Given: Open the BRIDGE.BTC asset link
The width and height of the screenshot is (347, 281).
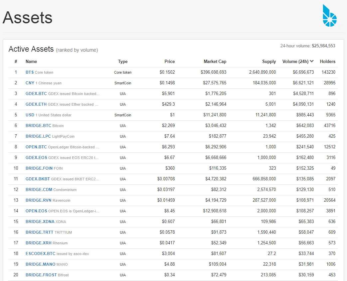Looking at the screenshot, I should pos(38,126).
